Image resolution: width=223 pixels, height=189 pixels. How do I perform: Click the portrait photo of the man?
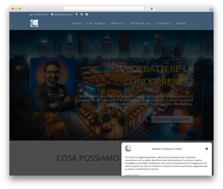(x=53, y=84)
